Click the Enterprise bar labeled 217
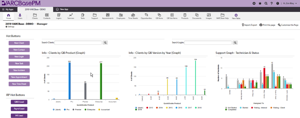Viewport: 300px width, 118px height. point(101,81)
